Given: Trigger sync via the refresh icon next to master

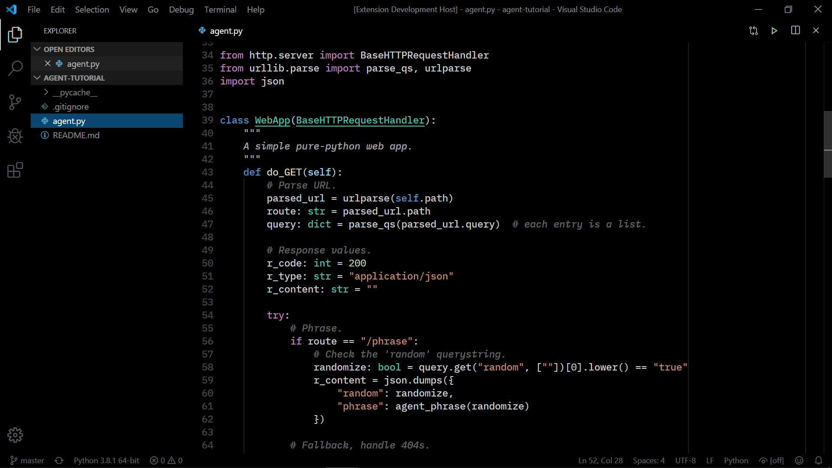Looking at the screenshot, I should click(x=59, y=460).
